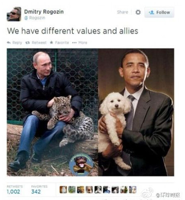Viewport: 185px width, 200px height.
Task: Open the More options menu
Action: pyautogui.click(x=80, y=42)
